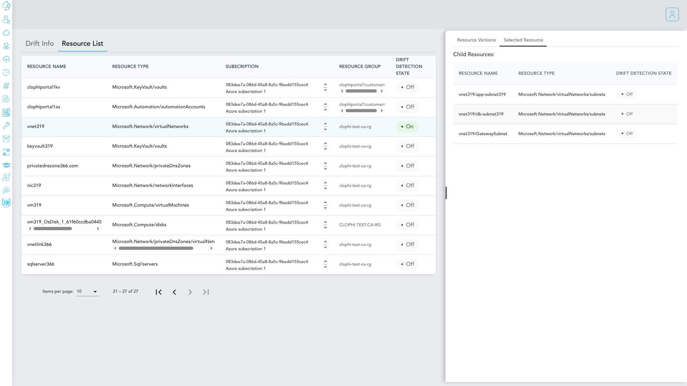Open the user profile icon
687x386 pixels.
tap(672, 15)
